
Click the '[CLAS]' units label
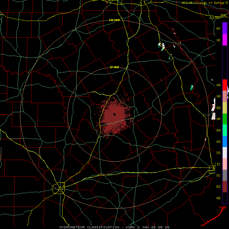coord(215,18)
